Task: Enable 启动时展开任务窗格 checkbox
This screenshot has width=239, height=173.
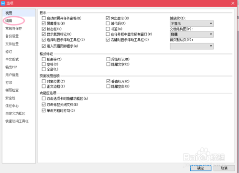Action: point(43,18)
